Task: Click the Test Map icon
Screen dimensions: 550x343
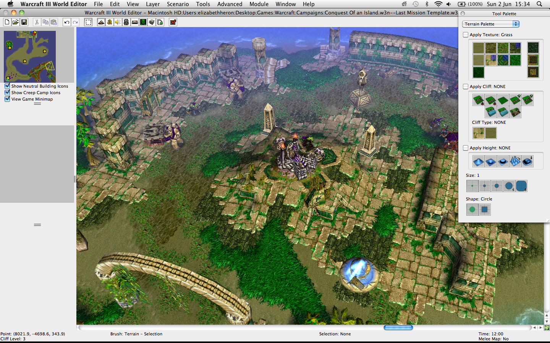Action: 173,22
